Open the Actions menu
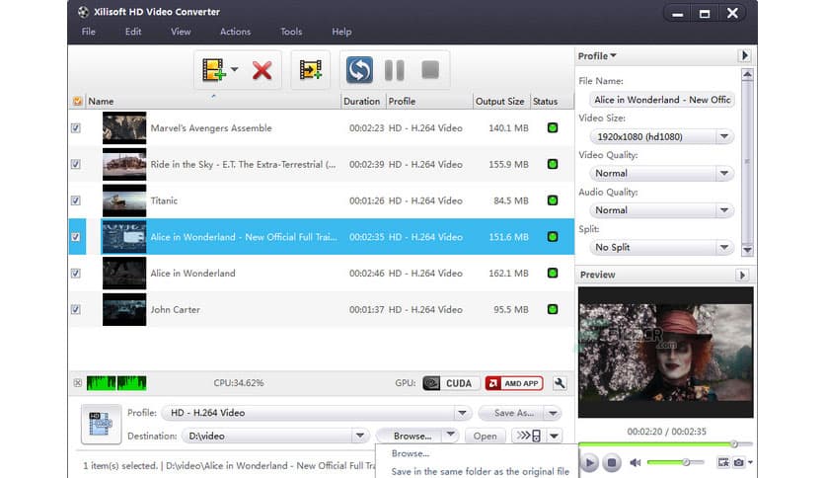The image size is (825, 478). [x=235, y=32]
